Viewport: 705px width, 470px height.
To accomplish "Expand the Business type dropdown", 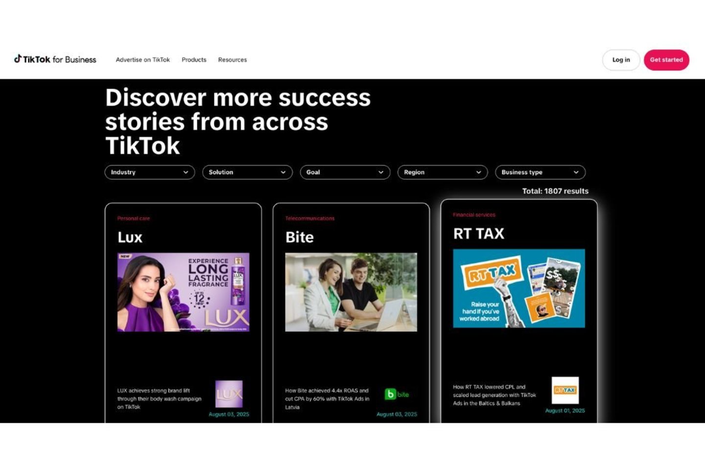I will point(540,172).
